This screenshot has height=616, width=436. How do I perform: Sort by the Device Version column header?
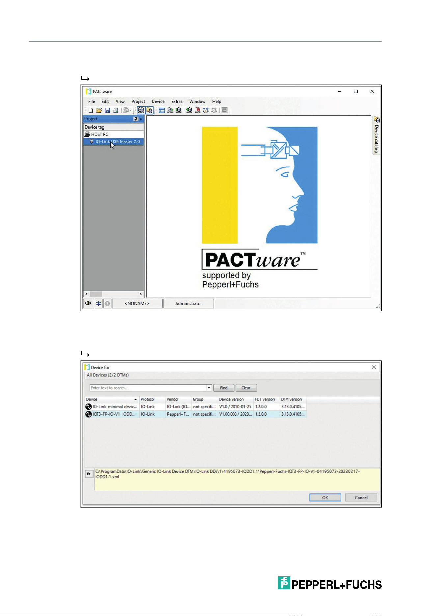(x=235, y=399)
